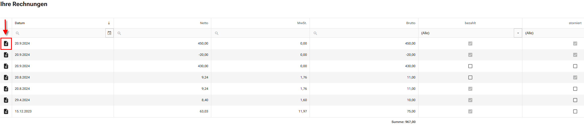
Task: Expand the bezahlt filter dropdown arrow
Action: tap(518, 33)
